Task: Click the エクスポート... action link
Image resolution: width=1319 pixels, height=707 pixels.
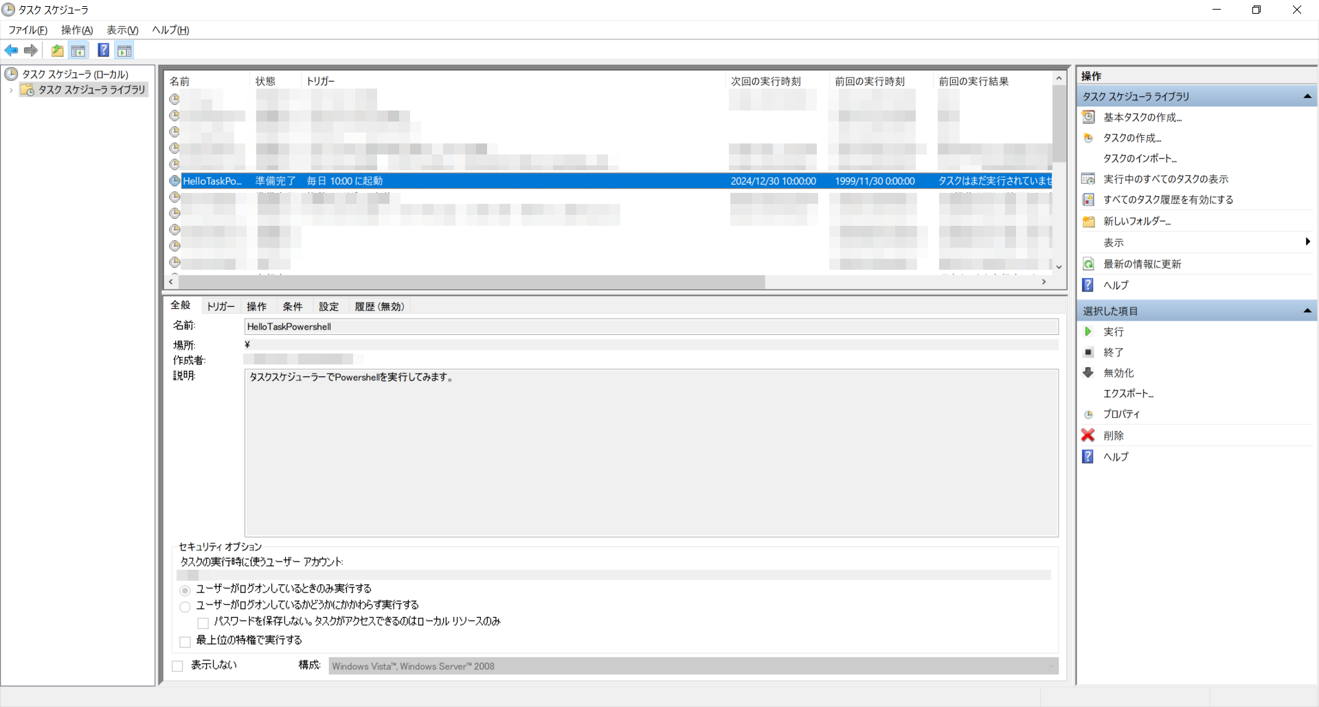Action: click(x=1128, y=393)
